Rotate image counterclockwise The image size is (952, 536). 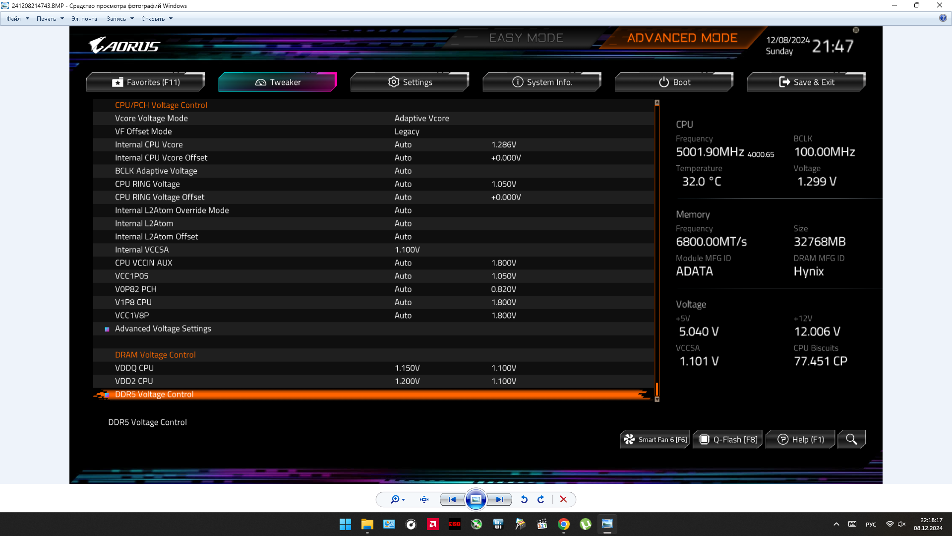point(524,500)
